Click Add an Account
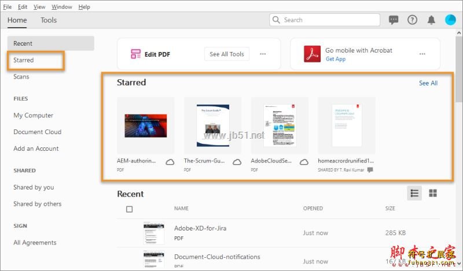463x271 pixels. point(36,149)
